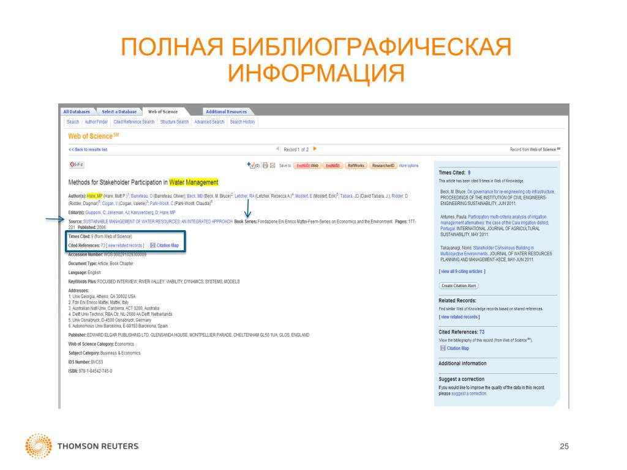The width and height of the screenshot is (627, 470).
Task: Save record to EndNote (not Web)
Action: coord(332,165)
